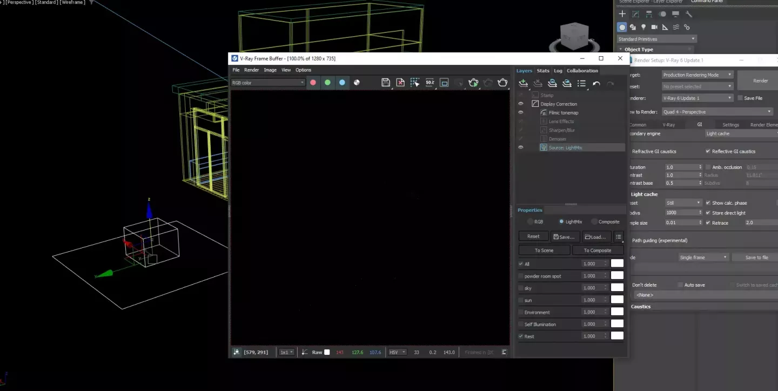
Task: Switch to the Stats tab
Action: (543, 71)
